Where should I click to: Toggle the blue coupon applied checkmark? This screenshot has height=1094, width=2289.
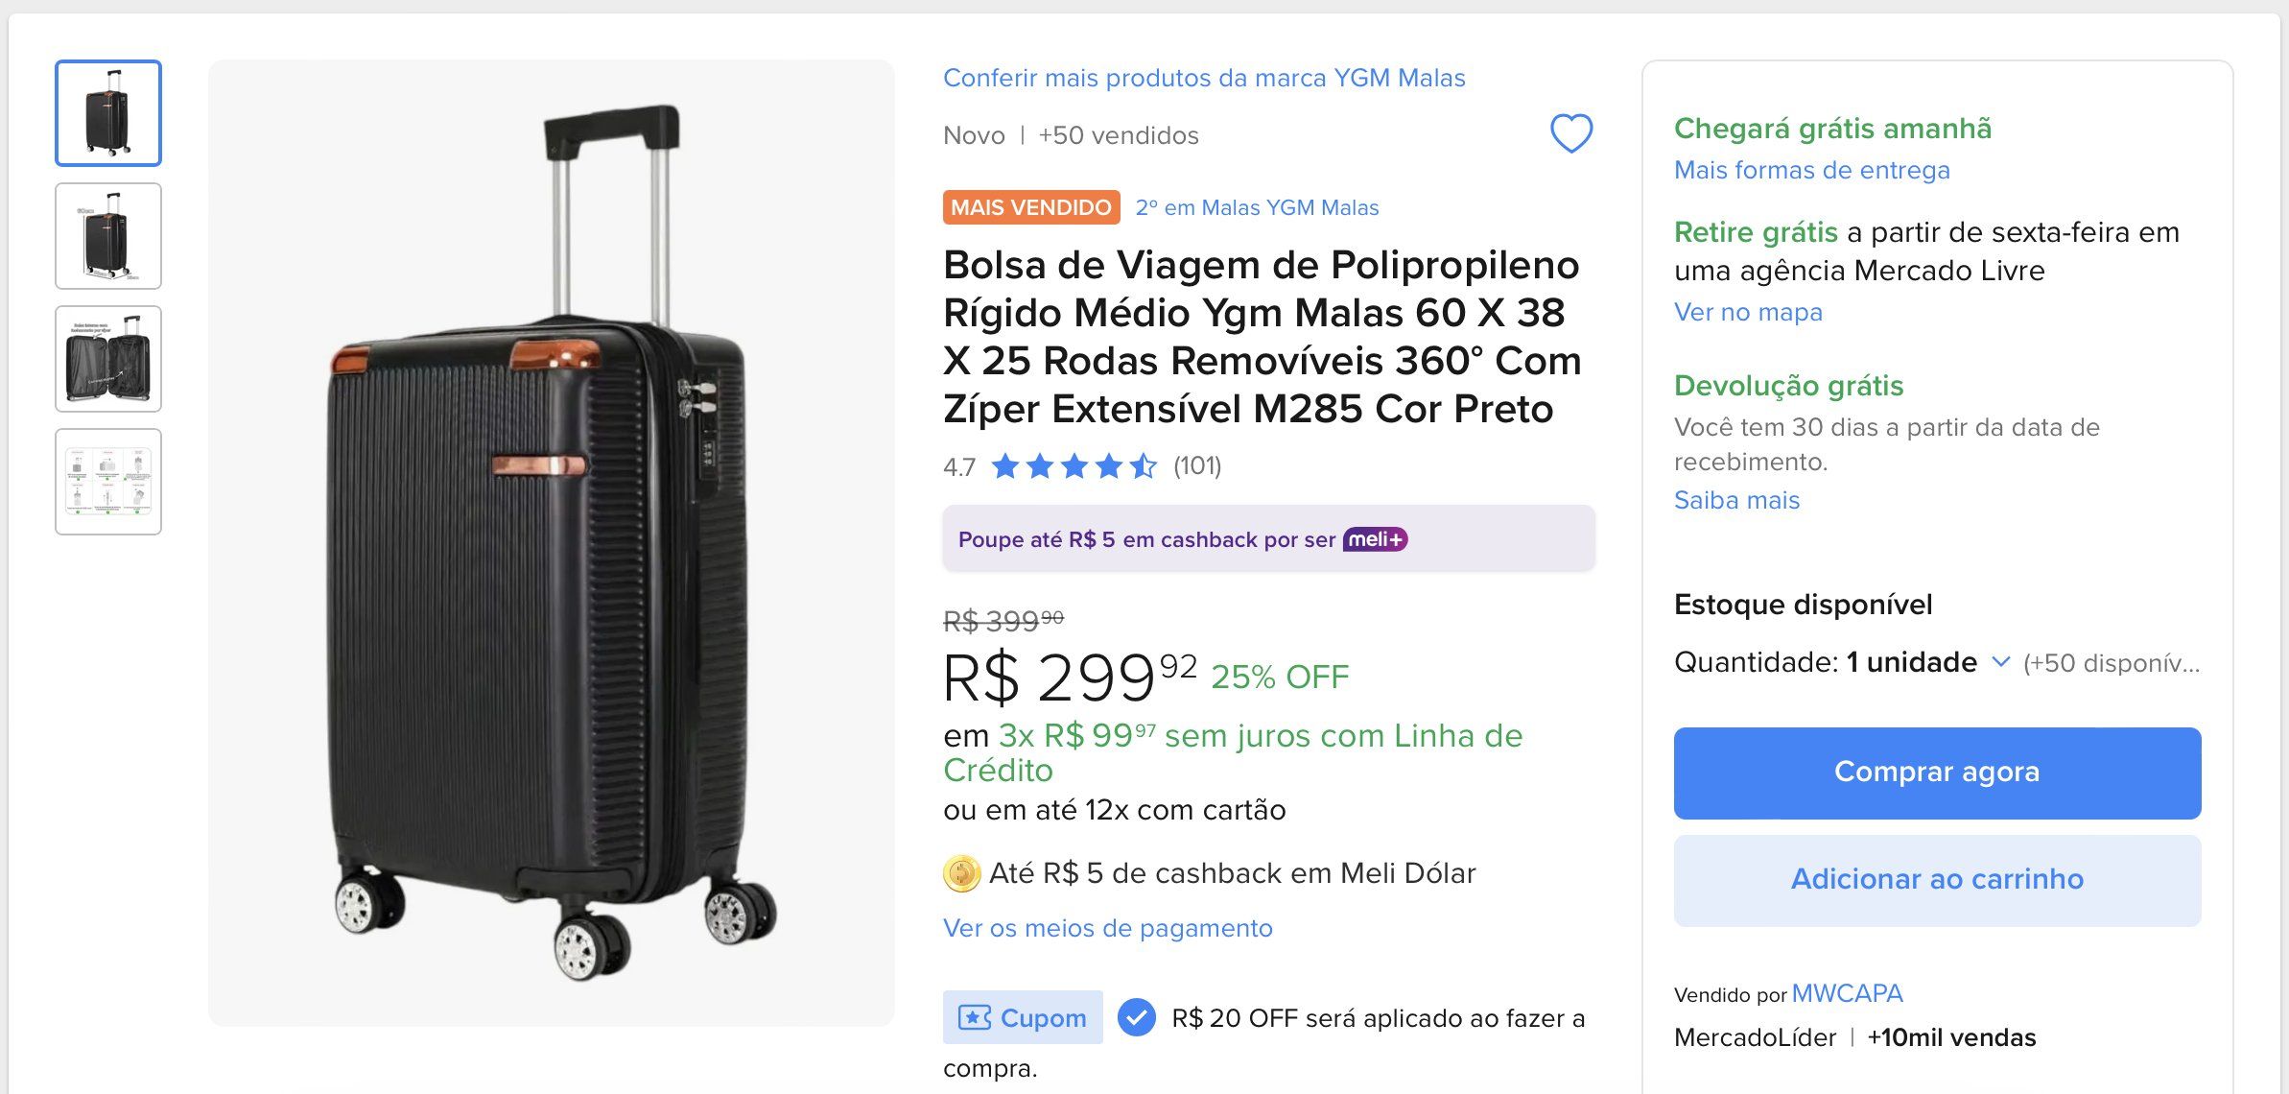tap(1137, 1017)
